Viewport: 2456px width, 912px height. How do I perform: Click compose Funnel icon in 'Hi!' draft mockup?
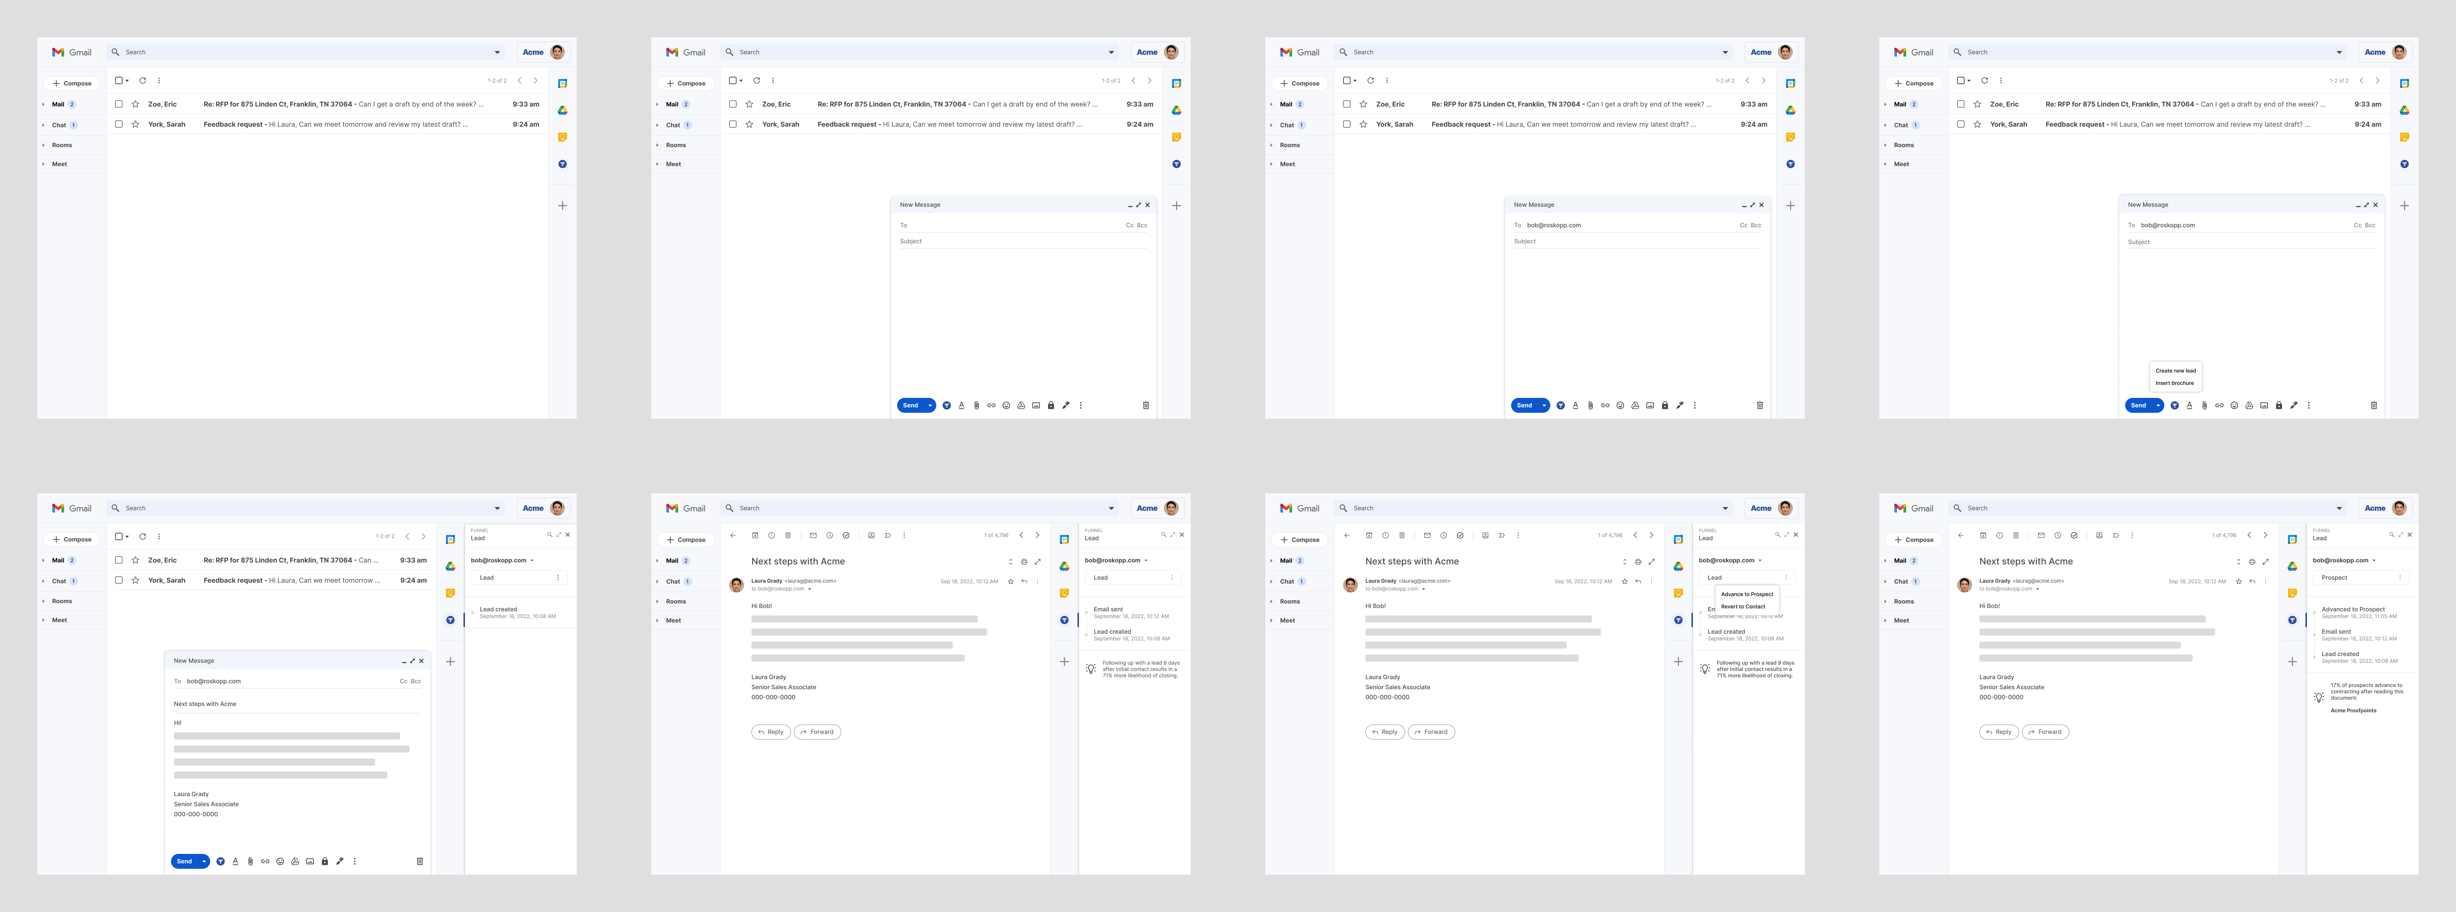[220, 861]
